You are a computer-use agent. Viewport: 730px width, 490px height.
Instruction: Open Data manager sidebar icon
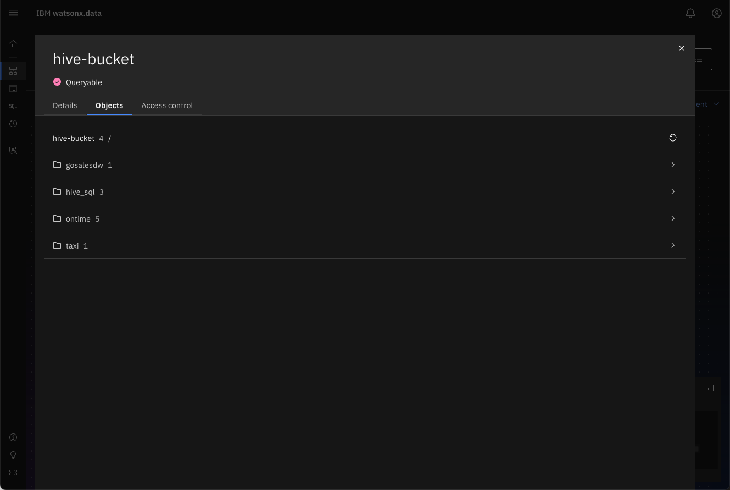(x=13, y=88)
